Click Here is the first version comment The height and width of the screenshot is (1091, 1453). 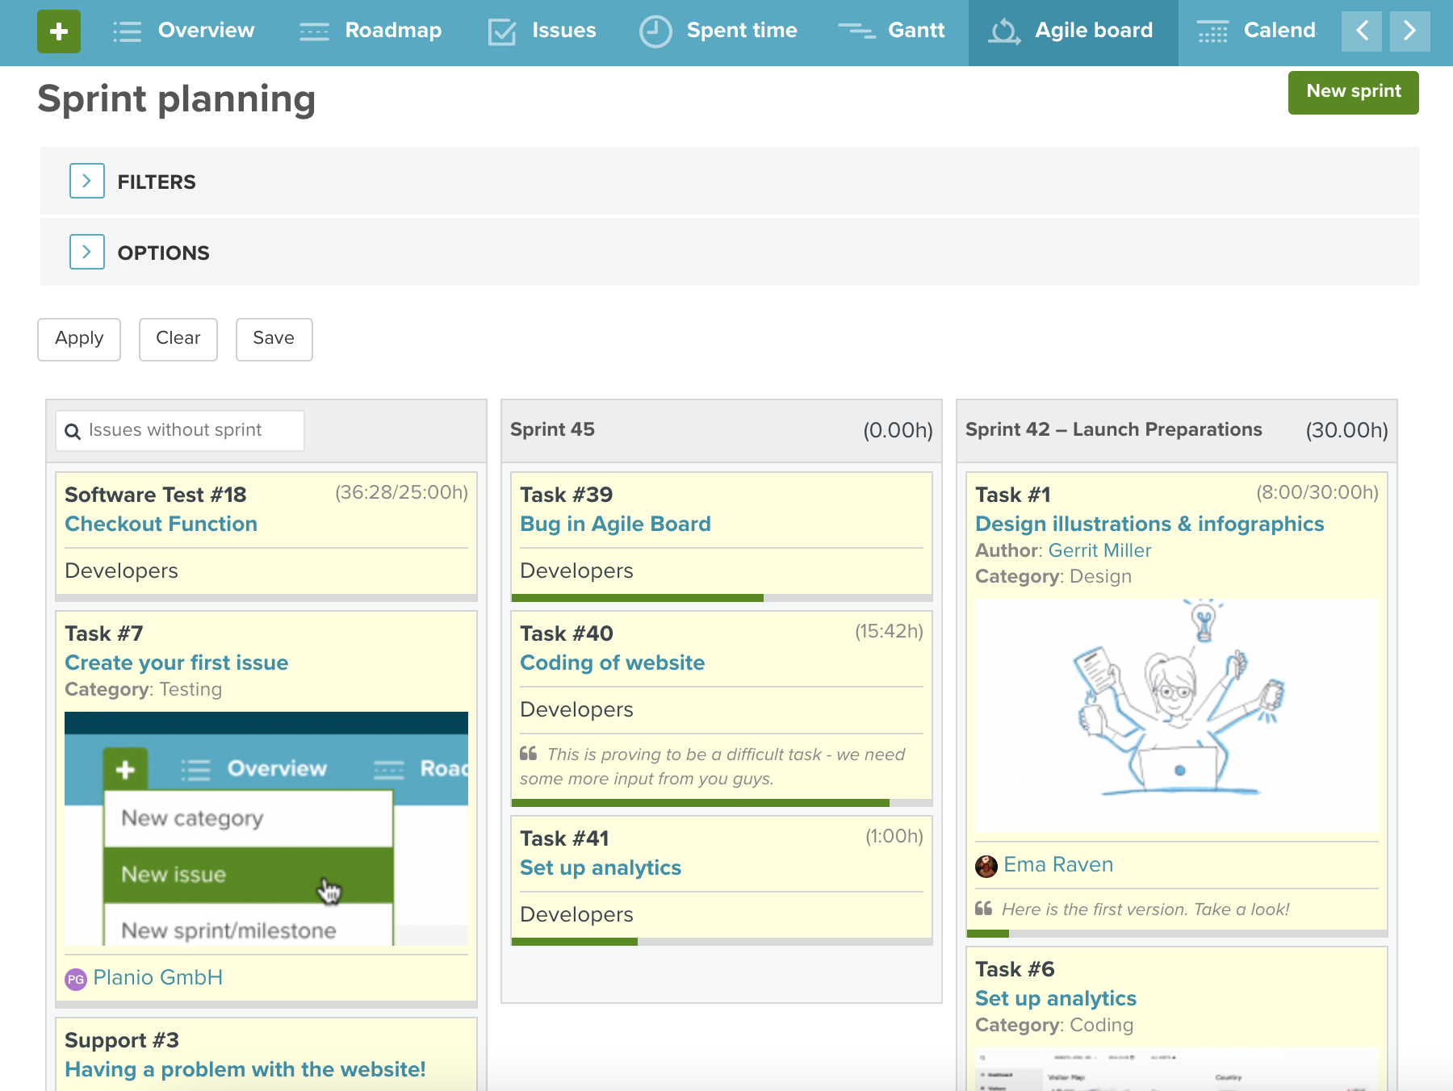(x=1145, y=909)
